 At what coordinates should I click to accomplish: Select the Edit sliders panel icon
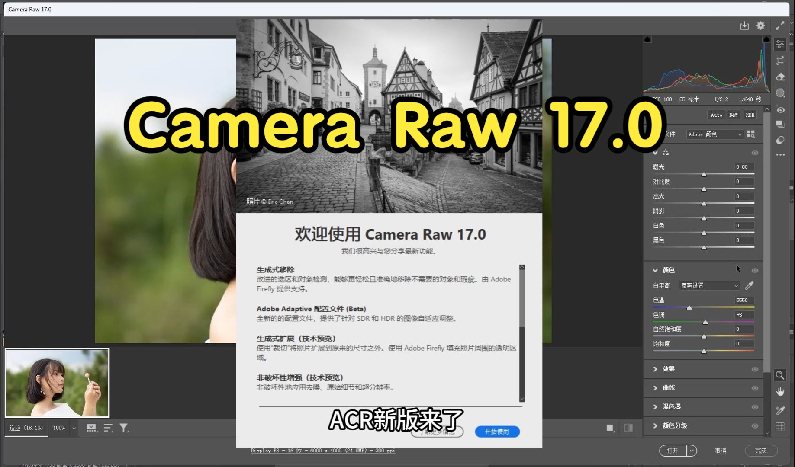[780, 45]
